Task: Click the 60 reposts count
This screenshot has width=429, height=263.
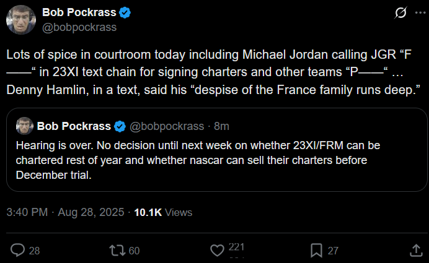Action: 134,251
